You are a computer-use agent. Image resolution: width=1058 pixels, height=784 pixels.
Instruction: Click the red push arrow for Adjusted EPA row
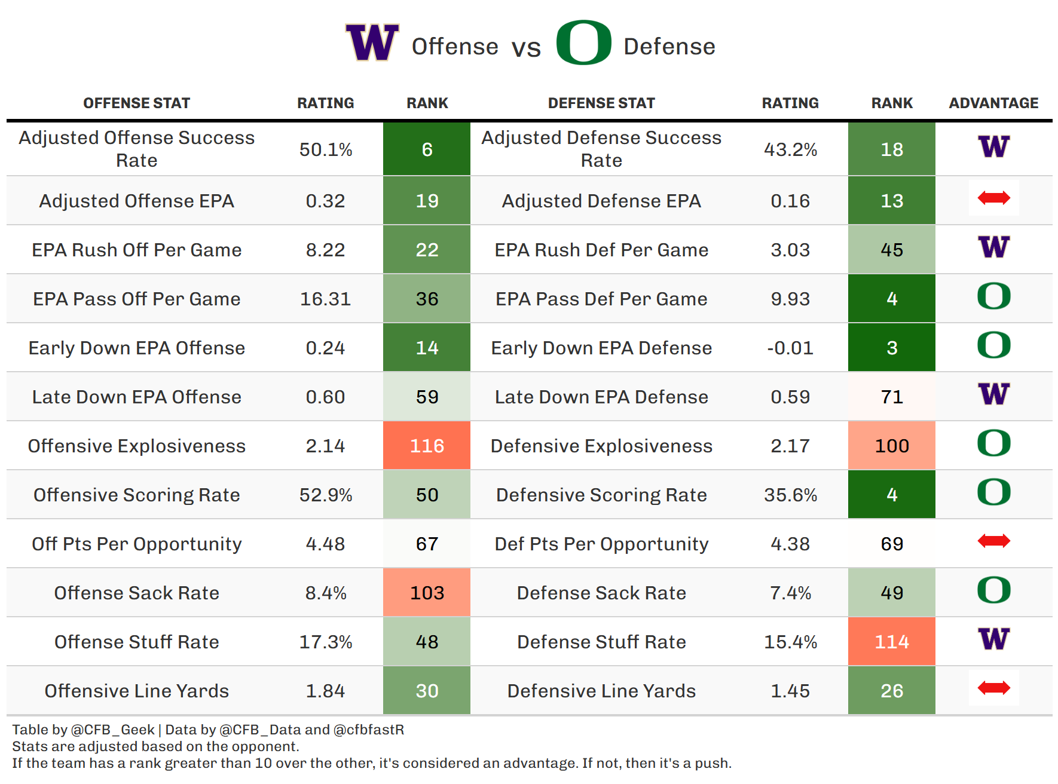click(x=993, y=198)
